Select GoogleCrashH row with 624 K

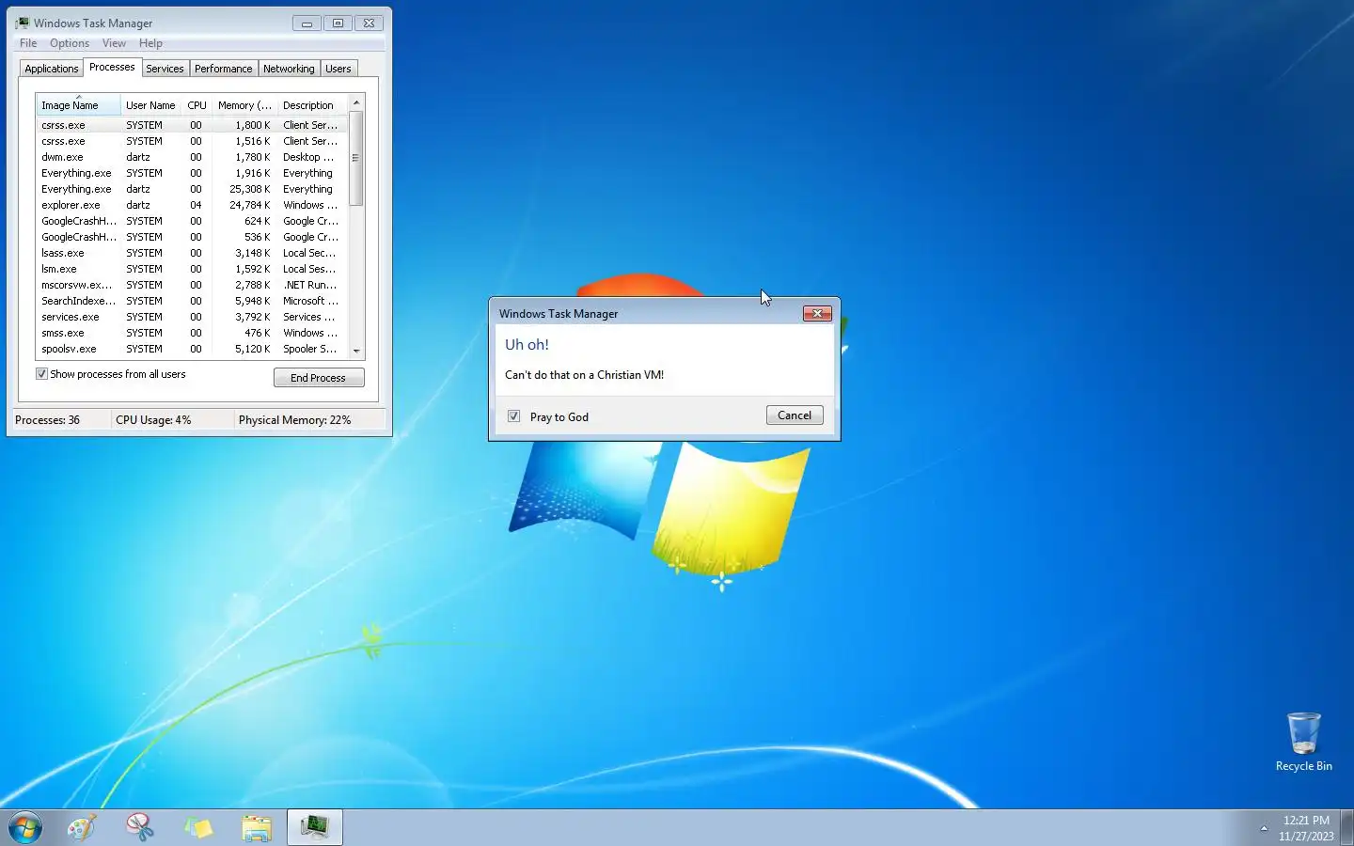(x=192, y=221)
